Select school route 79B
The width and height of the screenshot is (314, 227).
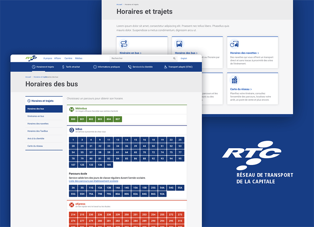(100, 194)
